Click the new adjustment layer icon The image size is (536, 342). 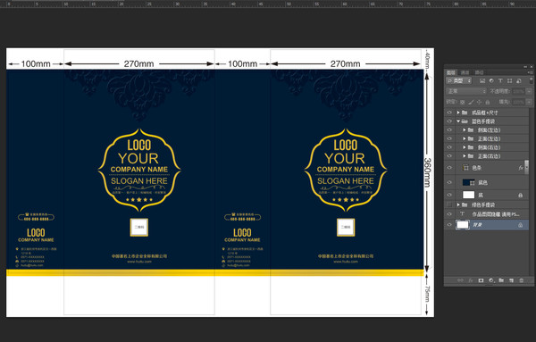click(x=491, y=280)
